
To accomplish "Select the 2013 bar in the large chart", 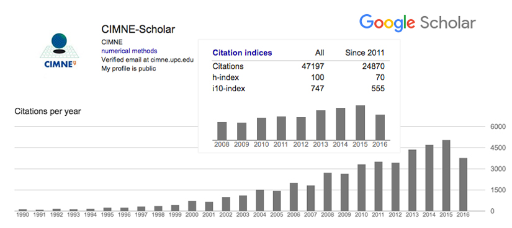I will pyautogui.click(x=413, y=180).
